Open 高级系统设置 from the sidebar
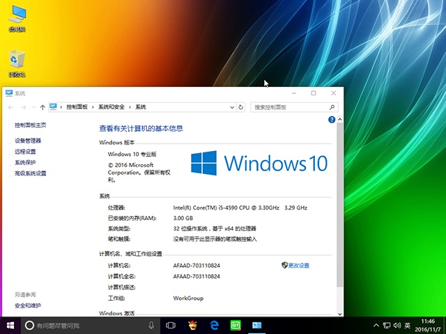446x334 pixels. (31, 173)
